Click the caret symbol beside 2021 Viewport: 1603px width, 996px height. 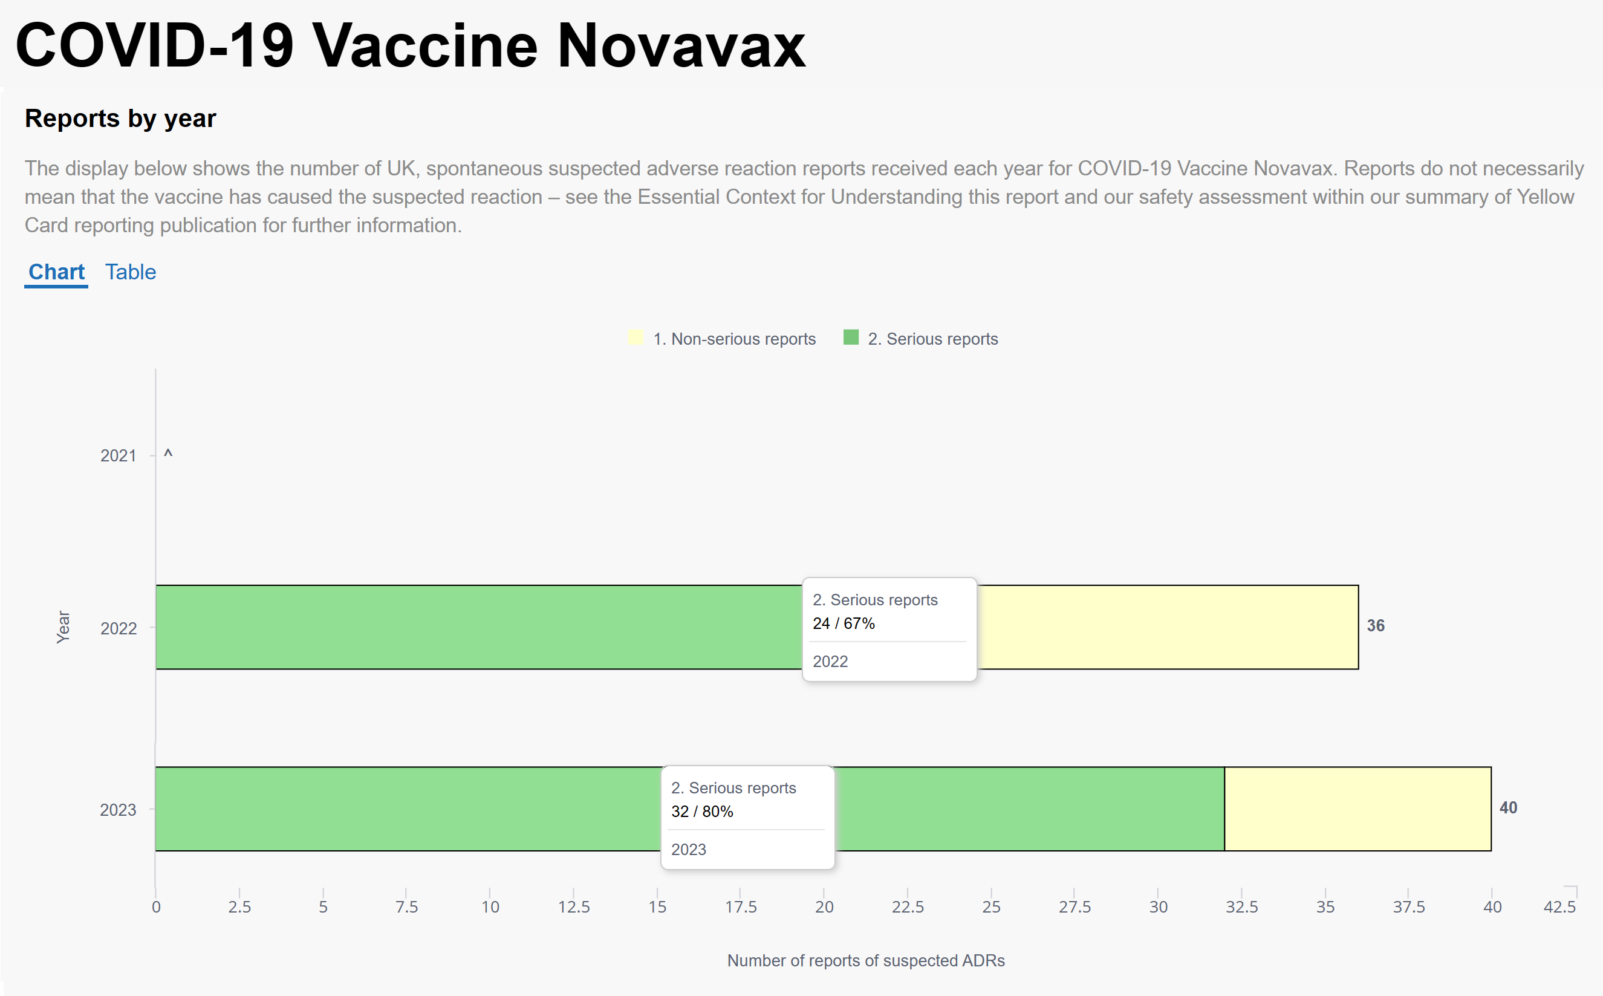(168, 454)
